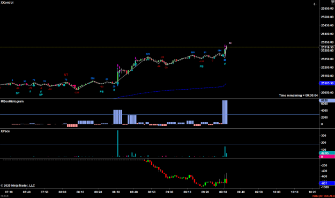The image size is (335, 198).
Task: Click the teal 49.95 value marker
Action: pyautogui.click(x=327, y=153)
